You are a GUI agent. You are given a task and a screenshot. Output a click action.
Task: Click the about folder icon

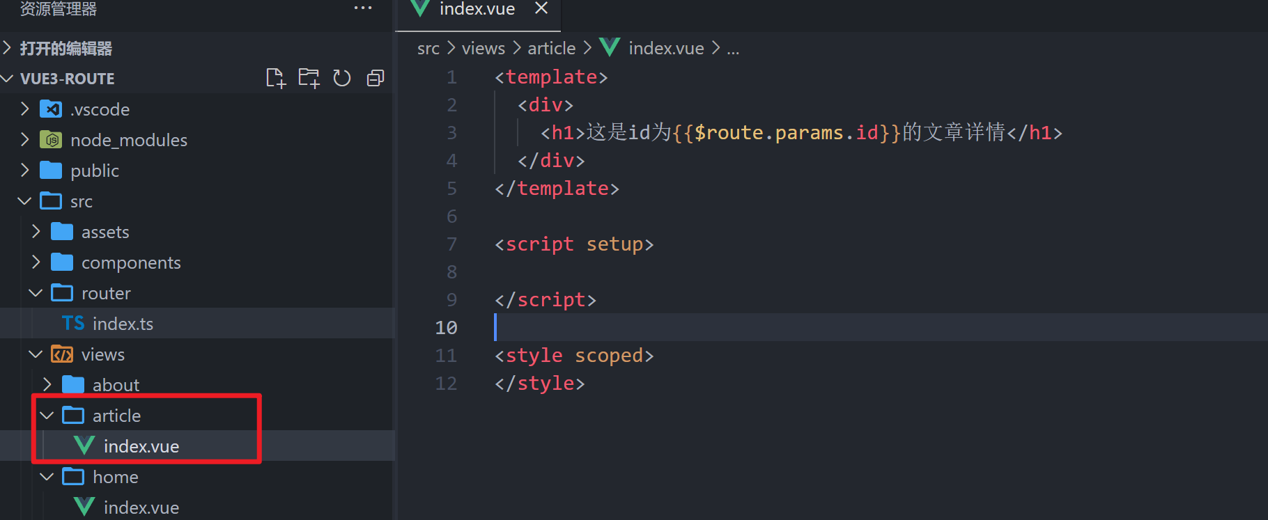73,385
